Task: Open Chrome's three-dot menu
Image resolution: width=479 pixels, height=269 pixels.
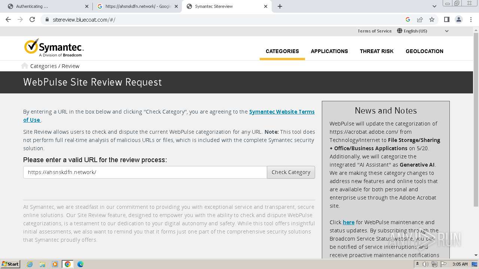Action: point(470,19)
